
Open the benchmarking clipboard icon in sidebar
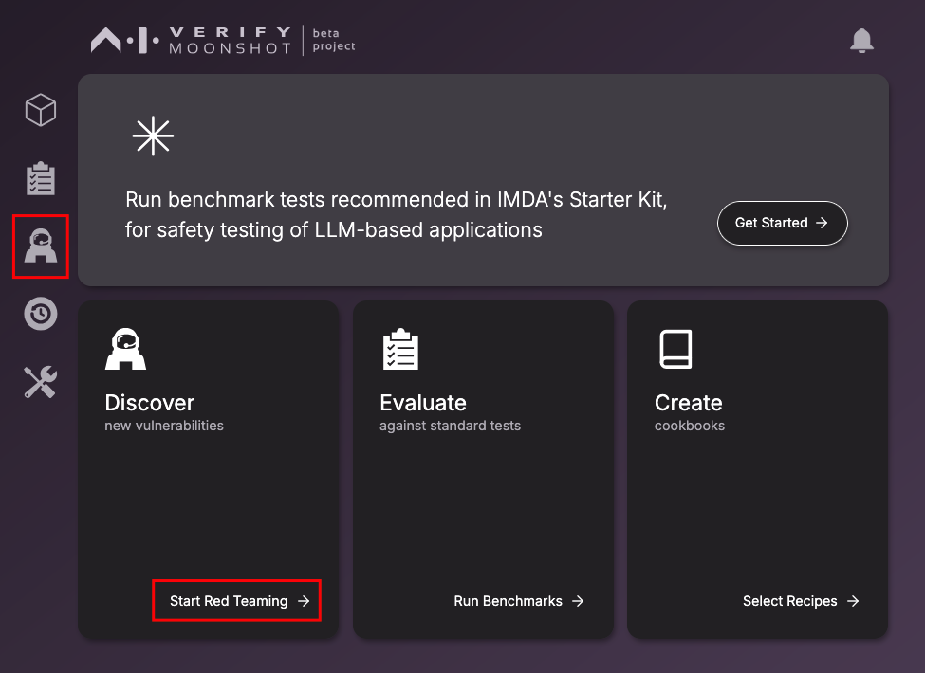pos(41,178)
